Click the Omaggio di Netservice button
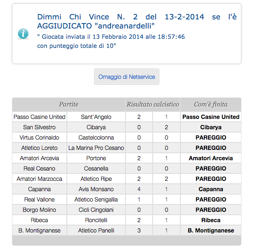This screenshot has height=249, width=253. pyautogui.click(x=127, y=77)
